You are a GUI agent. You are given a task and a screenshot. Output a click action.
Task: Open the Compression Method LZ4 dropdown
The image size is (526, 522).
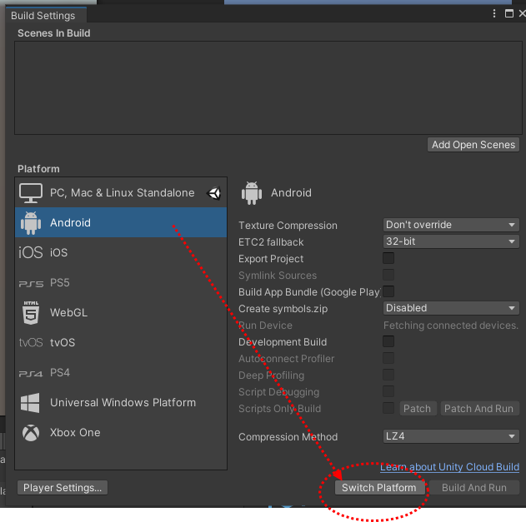[x=451, y=436]
